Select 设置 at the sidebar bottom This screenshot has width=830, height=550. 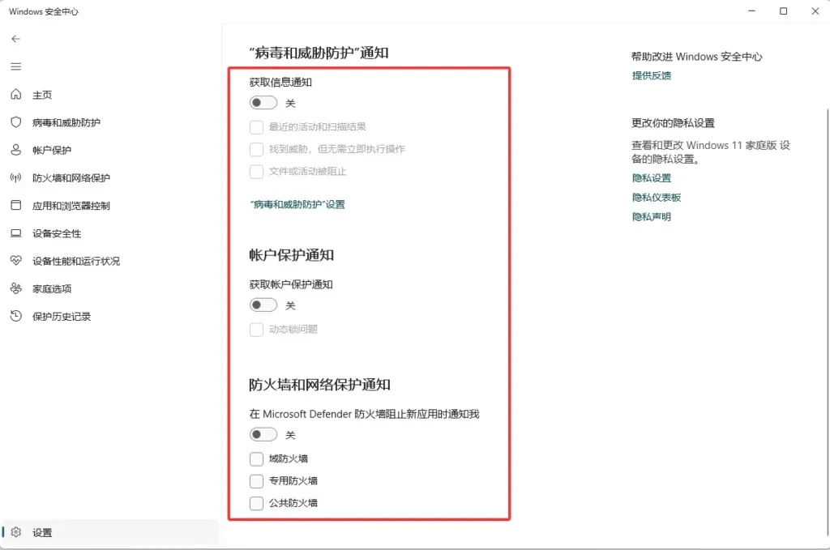[42, 532]
